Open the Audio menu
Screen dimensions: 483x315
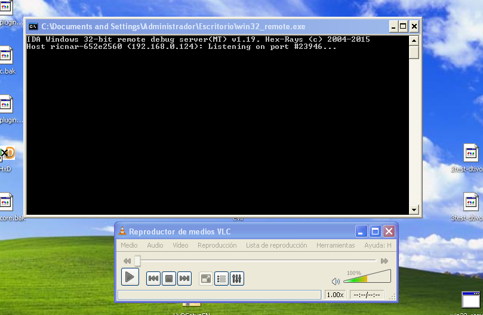(155, 245)
